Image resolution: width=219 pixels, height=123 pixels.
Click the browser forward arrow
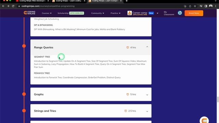[x=8, y=6]
